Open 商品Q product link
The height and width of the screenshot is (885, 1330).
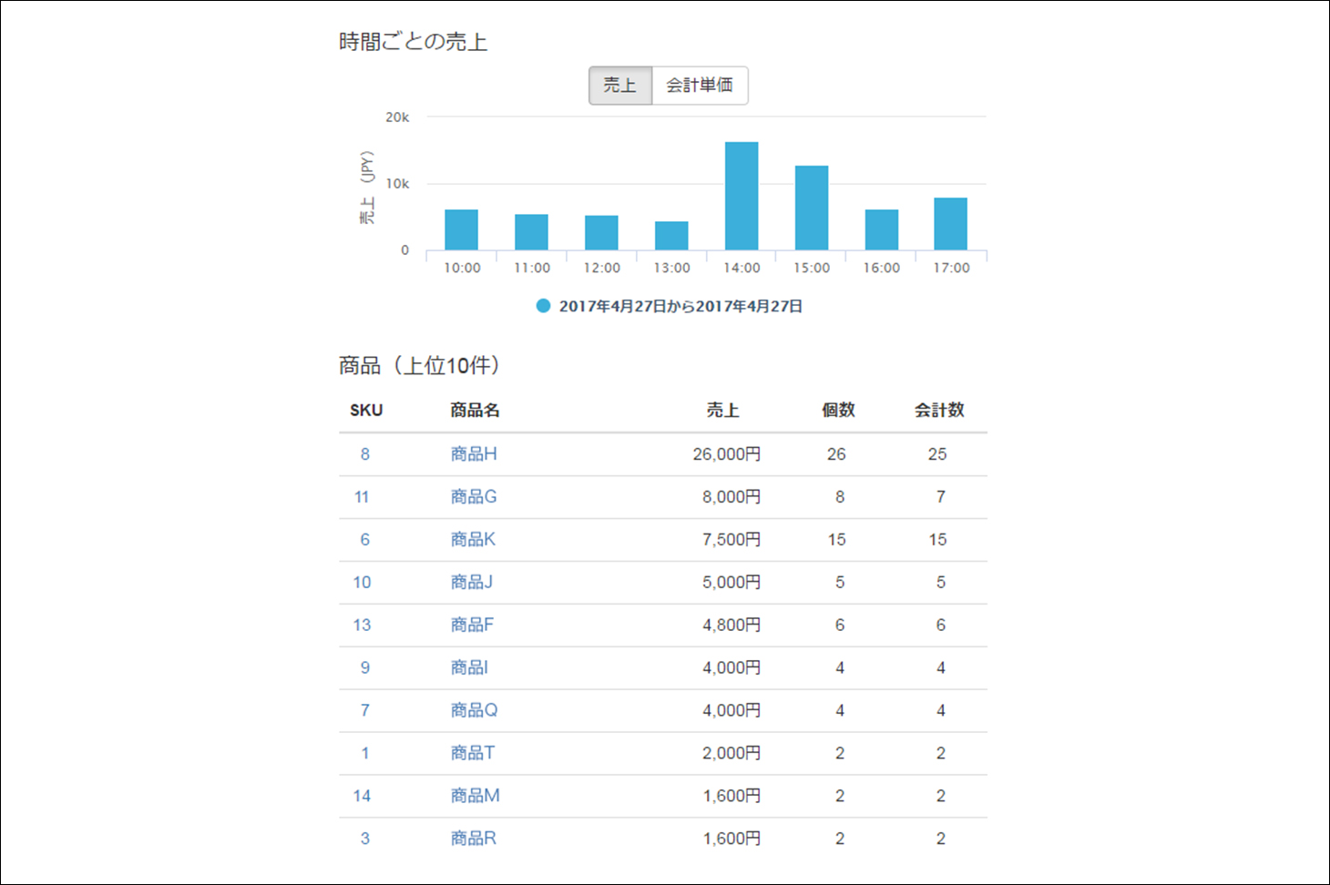474,711
